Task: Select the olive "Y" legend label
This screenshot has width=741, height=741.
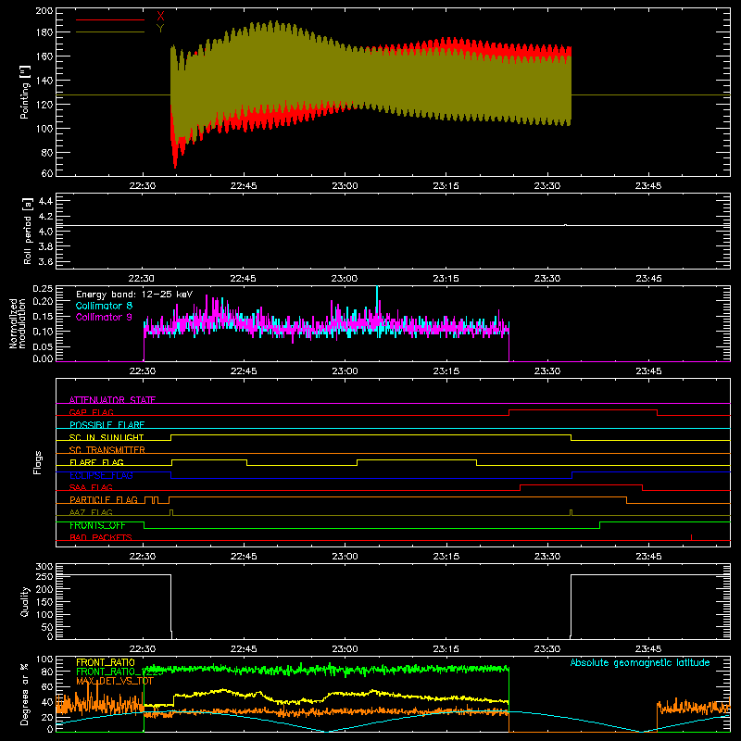Action: 160,29
